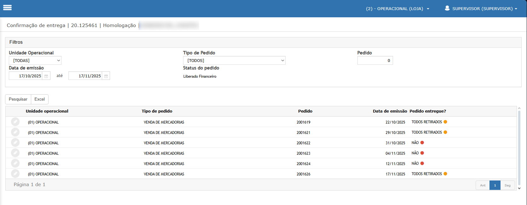The image size is (527, 205).
Task: Click the Seg next page button
Action: coord(507,185)
